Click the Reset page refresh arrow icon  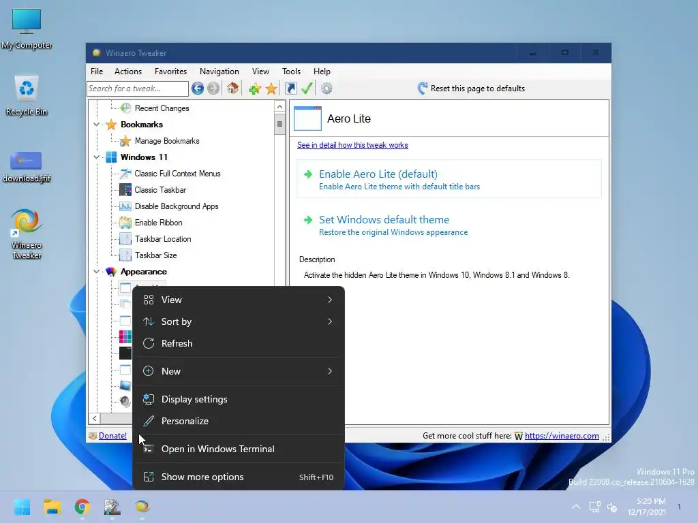[x=423, y=88]
